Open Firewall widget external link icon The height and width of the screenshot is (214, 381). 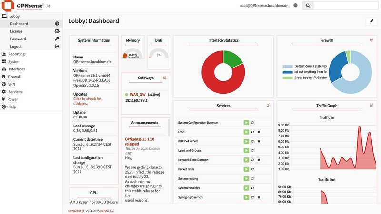point(371,40)
